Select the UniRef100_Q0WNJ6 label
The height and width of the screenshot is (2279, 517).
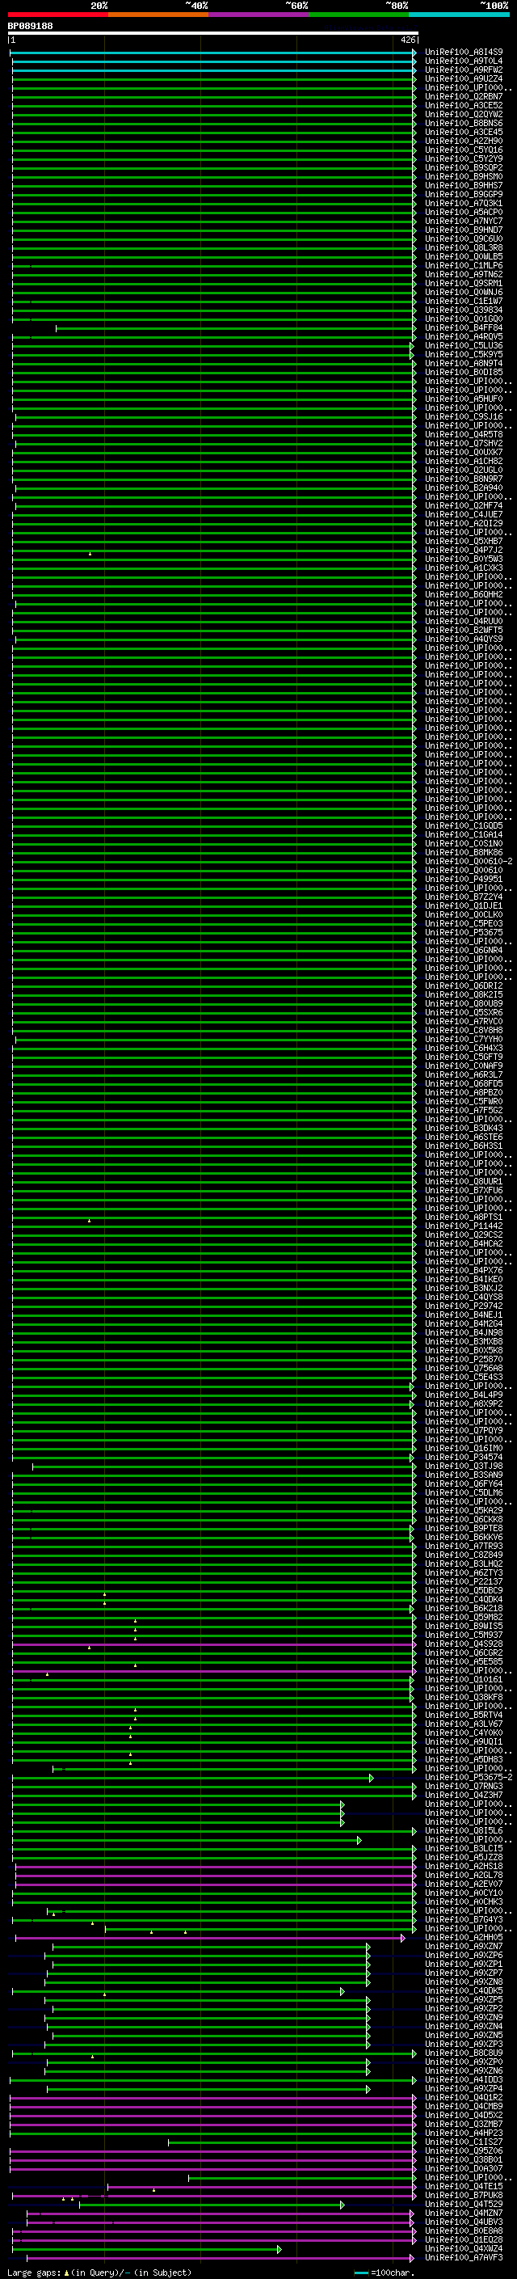click(x=464, y=292)
